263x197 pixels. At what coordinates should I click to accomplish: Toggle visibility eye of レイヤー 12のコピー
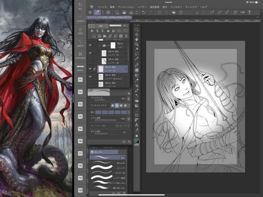(x=90, y=77)
